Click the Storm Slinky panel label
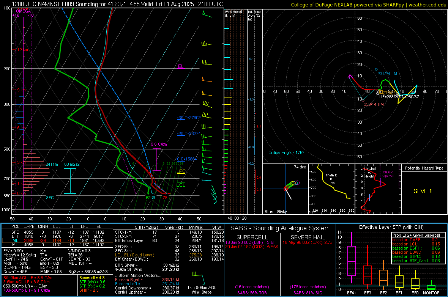The height and width of the screenshot is (297, 448). click(x=275, y=212)
